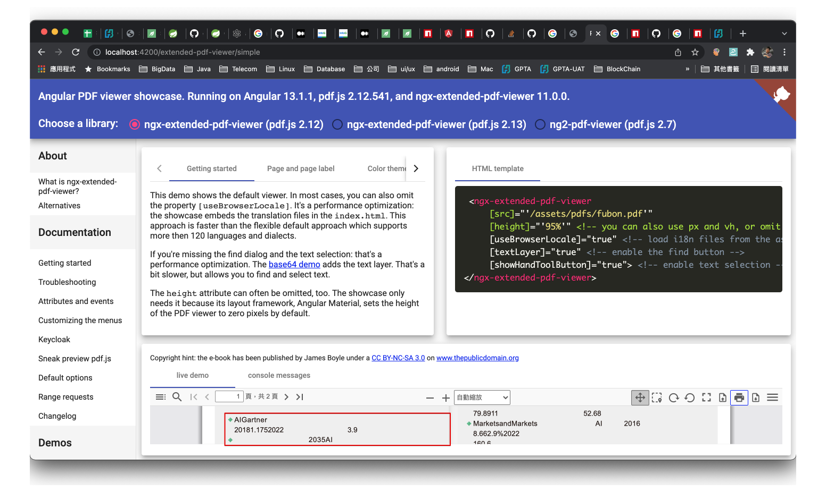The image size is (826, 499).
Task: Enter presentation fullscreen mode
Action: [706, 397]
